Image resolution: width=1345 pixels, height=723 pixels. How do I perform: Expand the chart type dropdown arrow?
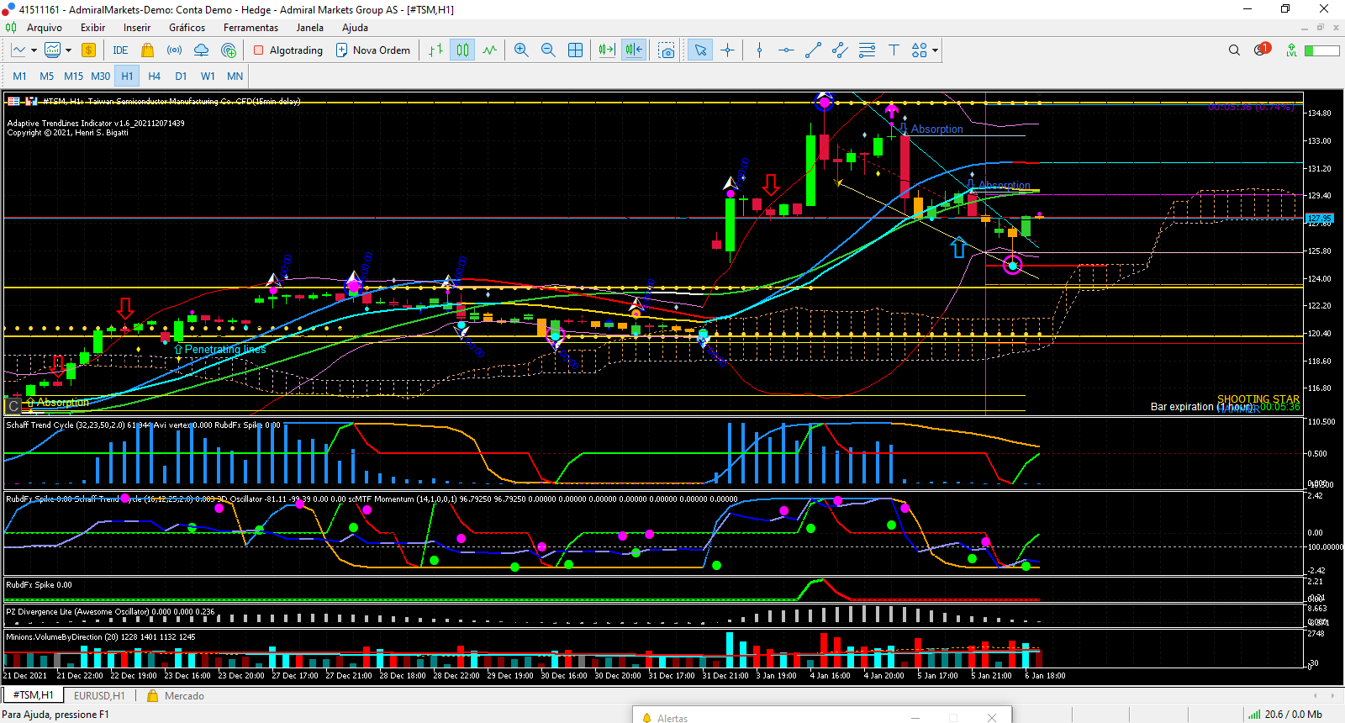pos(34,50)
